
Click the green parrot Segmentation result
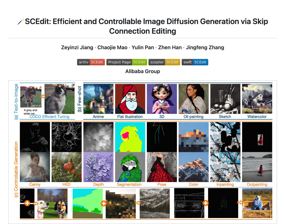coord(130,167)
